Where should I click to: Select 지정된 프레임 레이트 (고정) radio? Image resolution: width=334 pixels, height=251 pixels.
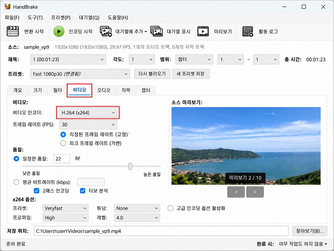tap(63, 134)
